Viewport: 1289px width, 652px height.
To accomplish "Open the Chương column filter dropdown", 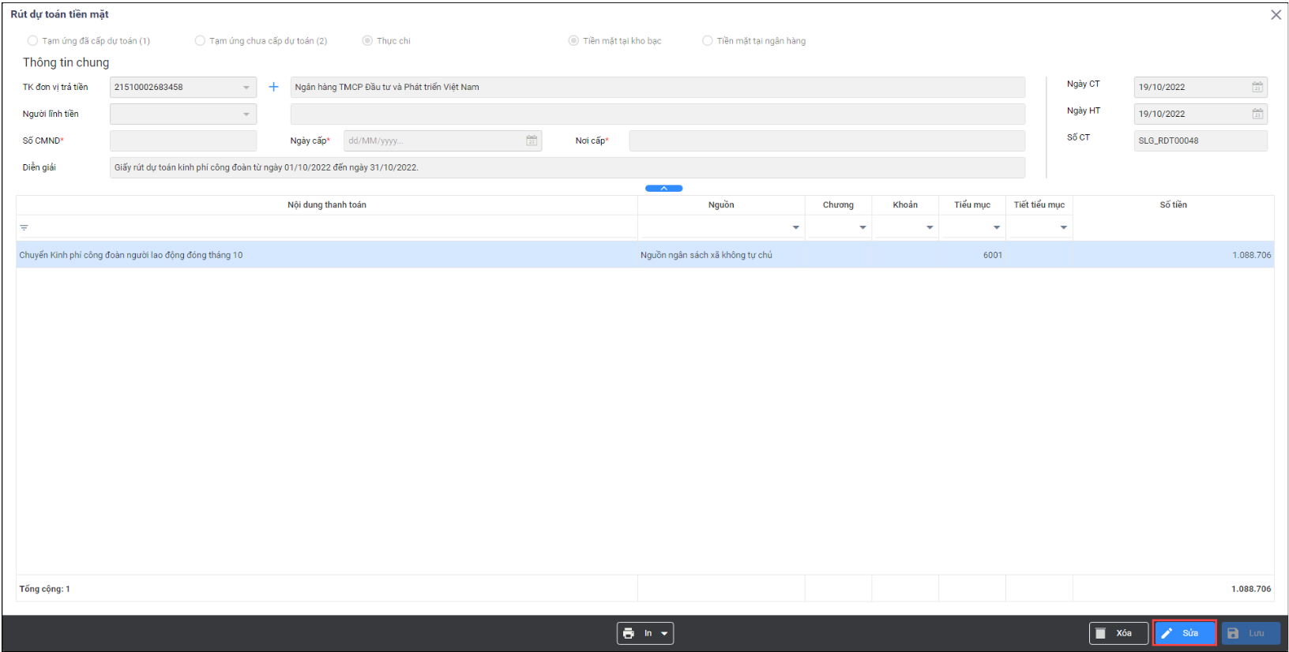I will [862, 227].
